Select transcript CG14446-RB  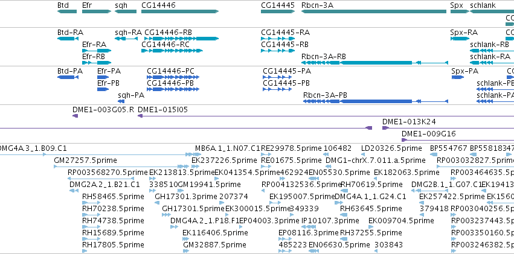pos(181,39)
